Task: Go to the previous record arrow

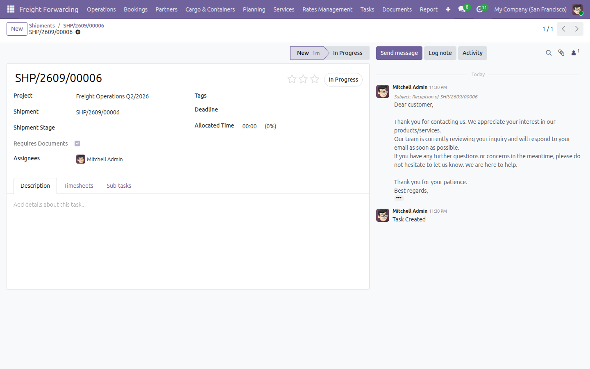Action: point(563,29)
